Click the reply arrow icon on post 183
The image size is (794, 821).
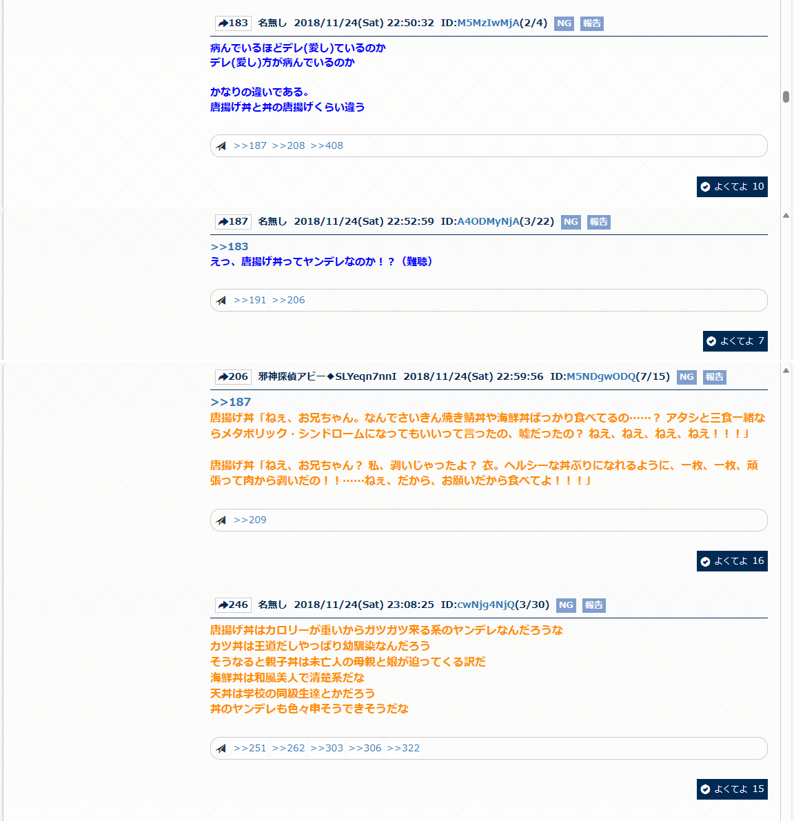(x=223, y=23)
